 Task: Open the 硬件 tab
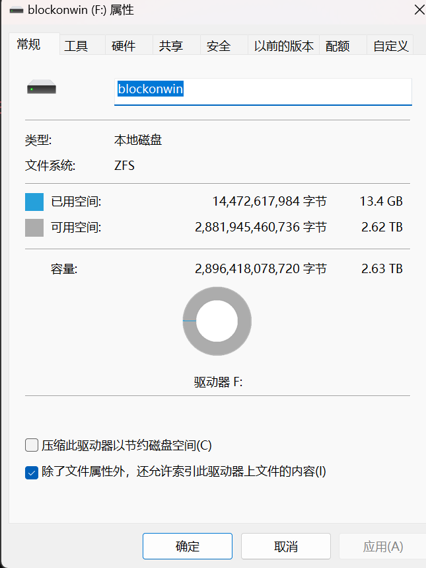click(124, 46)
